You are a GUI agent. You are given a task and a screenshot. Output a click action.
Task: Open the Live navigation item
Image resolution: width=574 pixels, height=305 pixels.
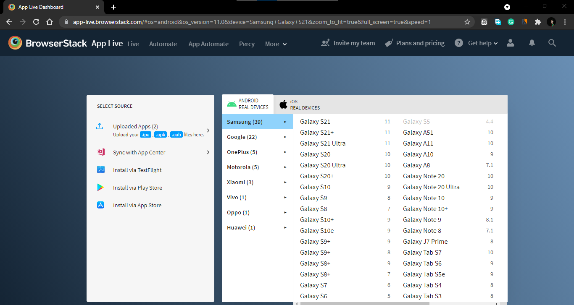[x=133, y=44]
